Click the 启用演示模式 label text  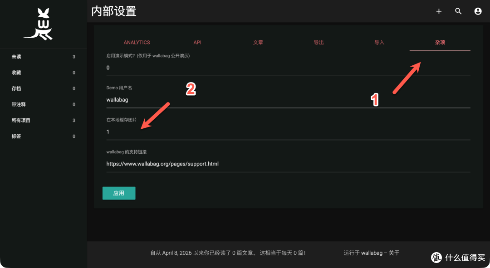(148, 56)
